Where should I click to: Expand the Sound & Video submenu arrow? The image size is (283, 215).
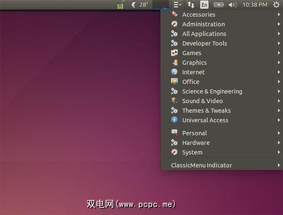click(279, 101)
